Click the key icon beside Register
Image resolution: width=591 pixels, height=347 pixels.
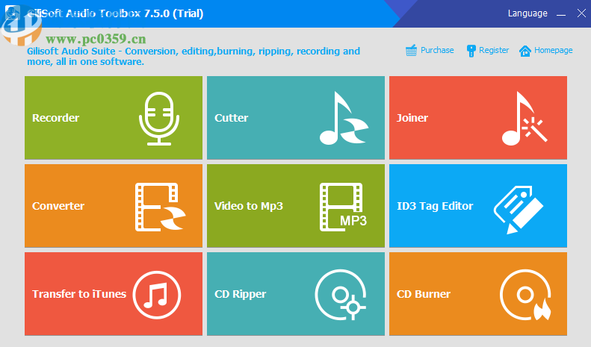tap(471, 51)
